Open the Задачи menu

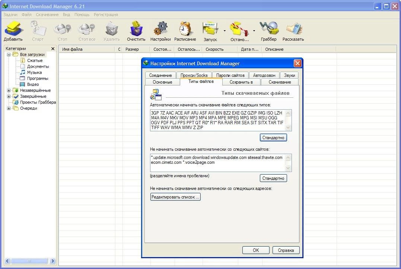coord(10,15)
